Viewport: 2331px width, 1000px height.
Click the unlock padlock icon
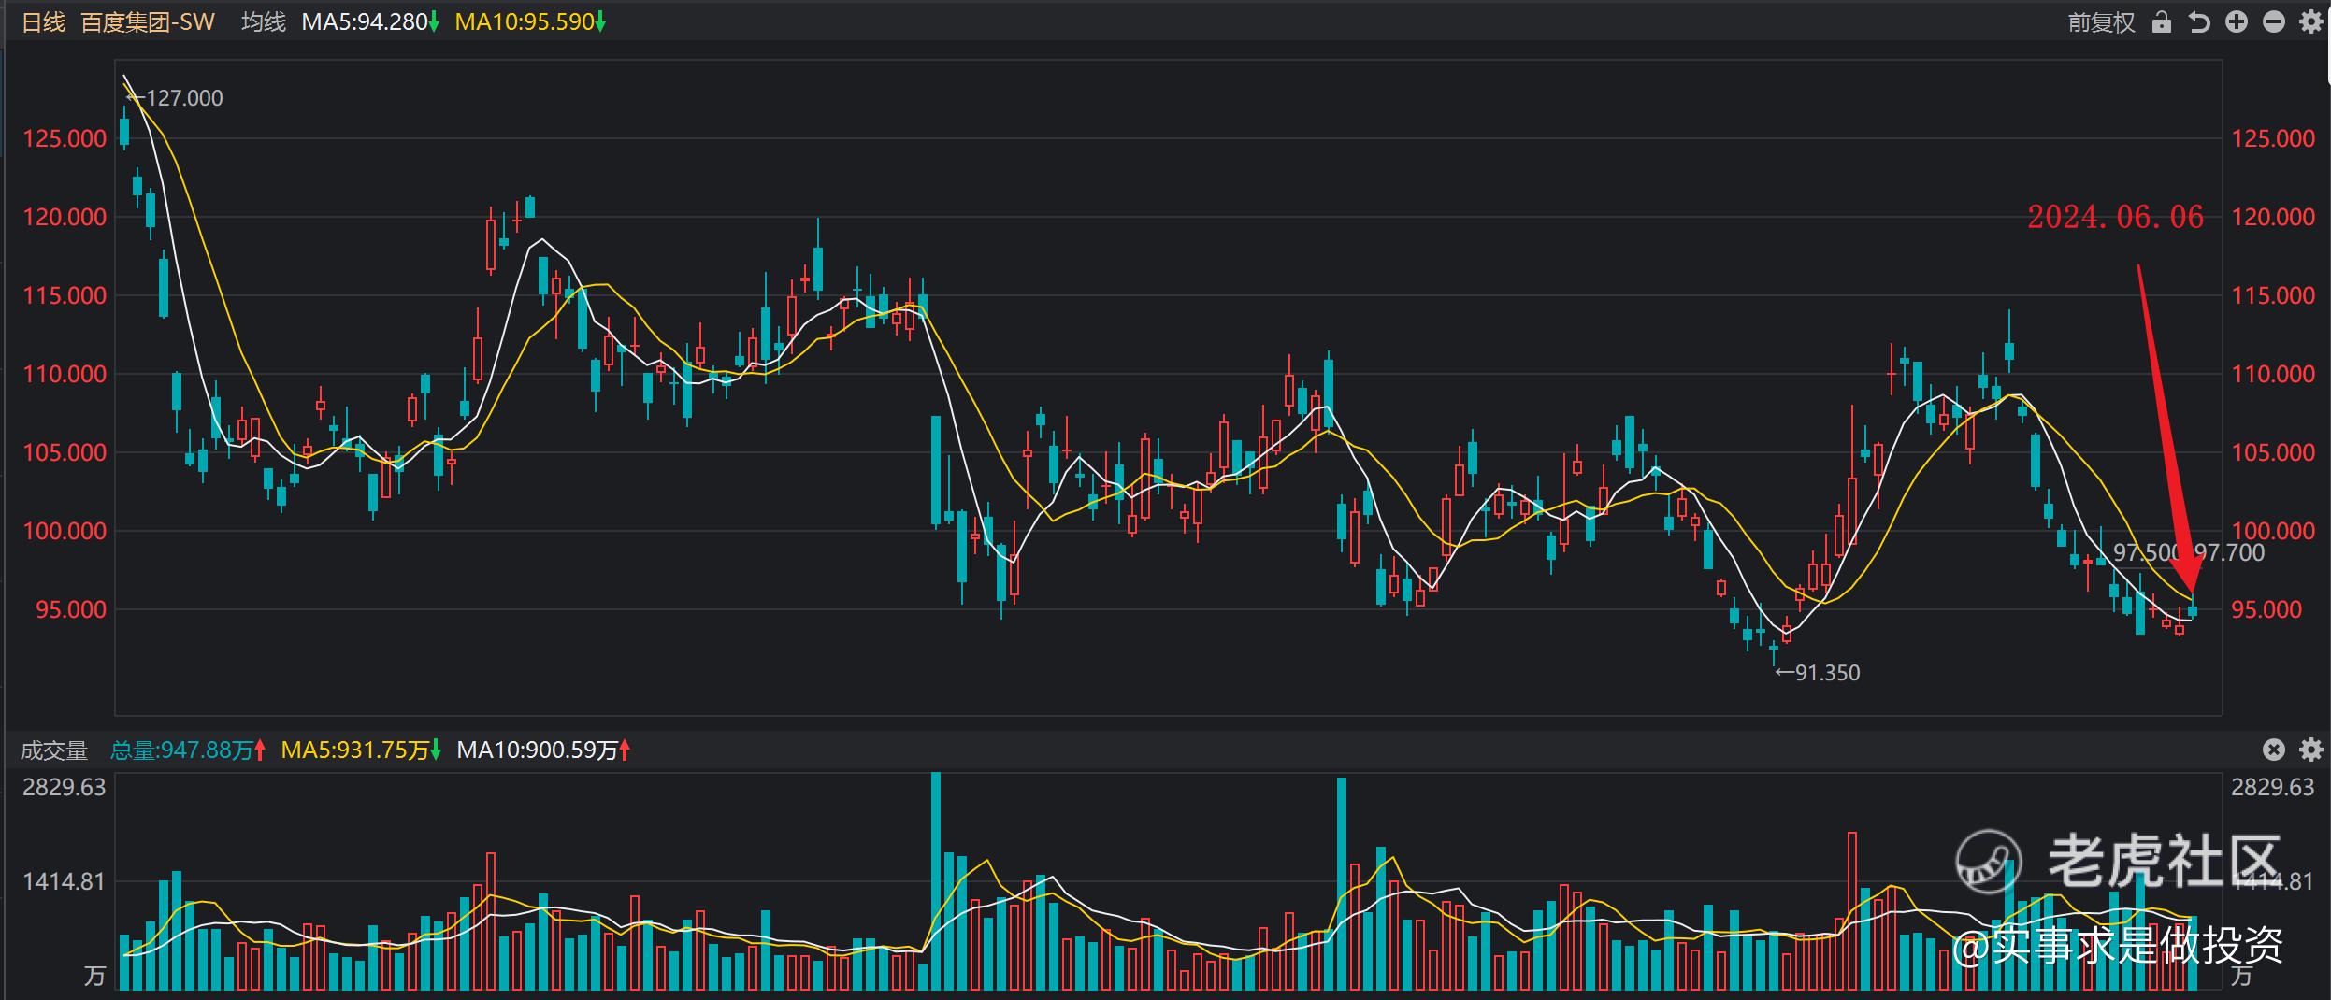[x=2161, y=21]
